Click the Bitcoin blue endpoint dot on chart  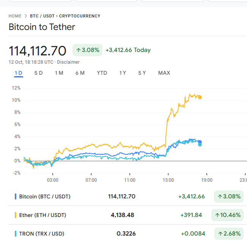(x=200, y=142)
